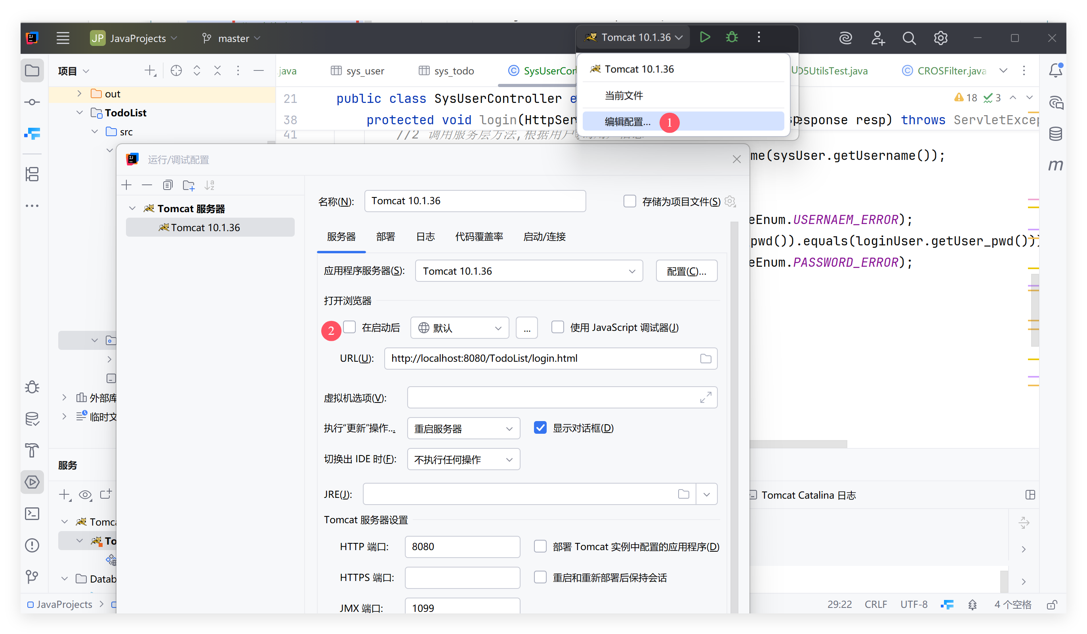Select opened file in project tree crosshair icon
This screenshot has width=1087, height=634.
click(176, 70)
